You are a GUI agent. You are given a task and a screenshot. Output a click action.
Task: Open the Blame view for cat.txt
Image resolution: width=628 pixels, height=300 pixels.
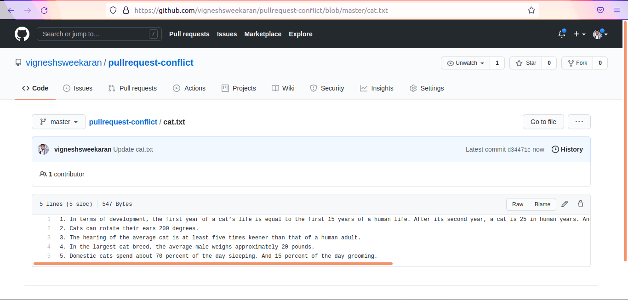point(542,204)
